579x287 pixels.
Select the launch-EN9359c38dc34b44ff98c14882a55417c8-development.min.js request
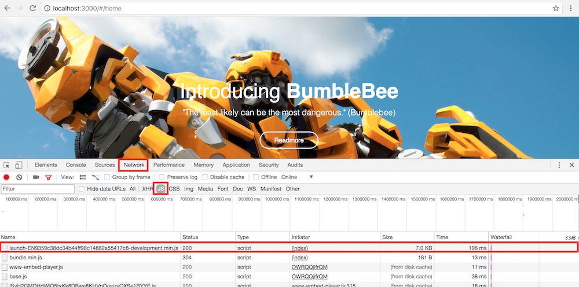click(289, 248)
